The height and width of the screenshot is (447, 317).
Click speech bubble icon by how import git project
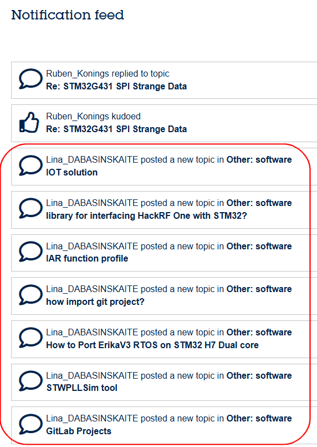(30, 295)
